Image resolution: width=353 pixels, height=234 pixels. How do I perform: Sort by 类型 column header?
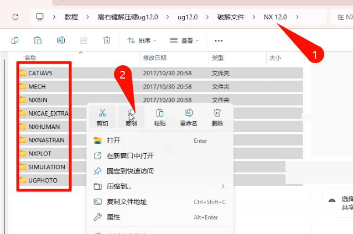[217, 58]
